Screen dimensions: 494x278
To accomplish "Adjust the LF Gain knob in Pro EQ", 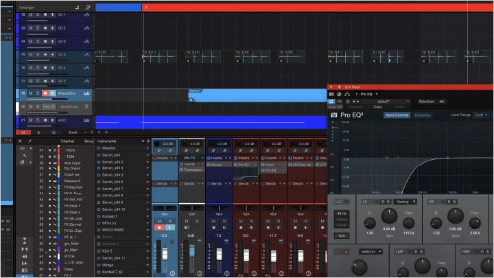I will [389, 216].
